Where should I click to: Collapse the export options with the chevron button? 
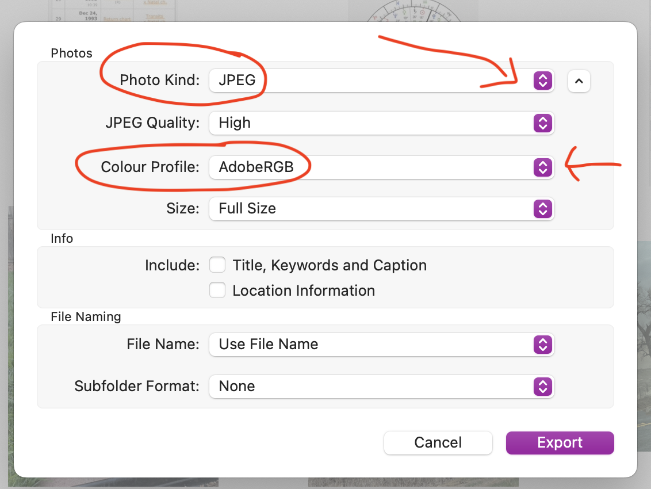click(579, 81)
